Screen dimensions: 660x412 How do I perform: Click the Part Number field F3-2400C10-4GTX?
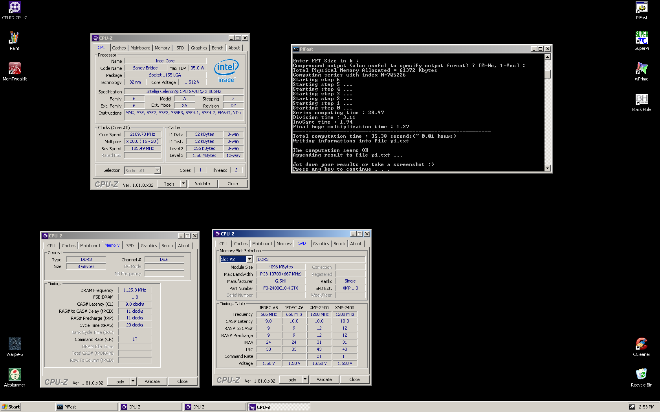(280, 288)
